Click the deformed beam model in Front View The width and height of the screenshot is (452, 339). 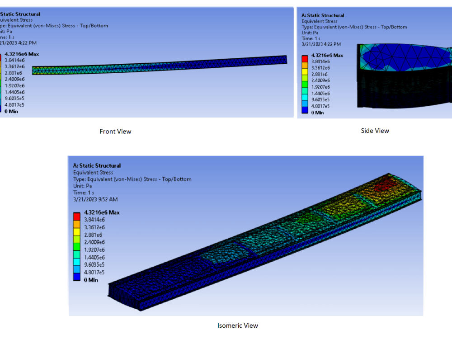pos(160,66)
